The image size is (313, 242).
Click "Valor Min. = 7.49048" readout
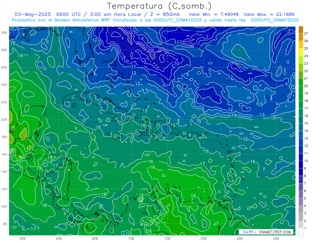click(213, 14)
